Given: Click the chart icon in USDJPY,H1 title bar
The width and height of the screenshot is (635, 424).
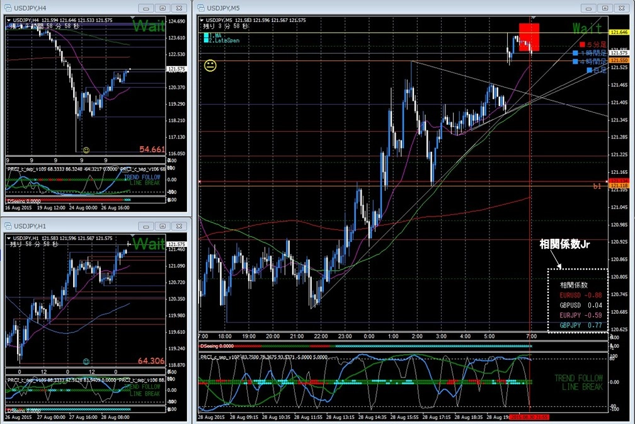Looking at the screenshot, I should (8, 226).
